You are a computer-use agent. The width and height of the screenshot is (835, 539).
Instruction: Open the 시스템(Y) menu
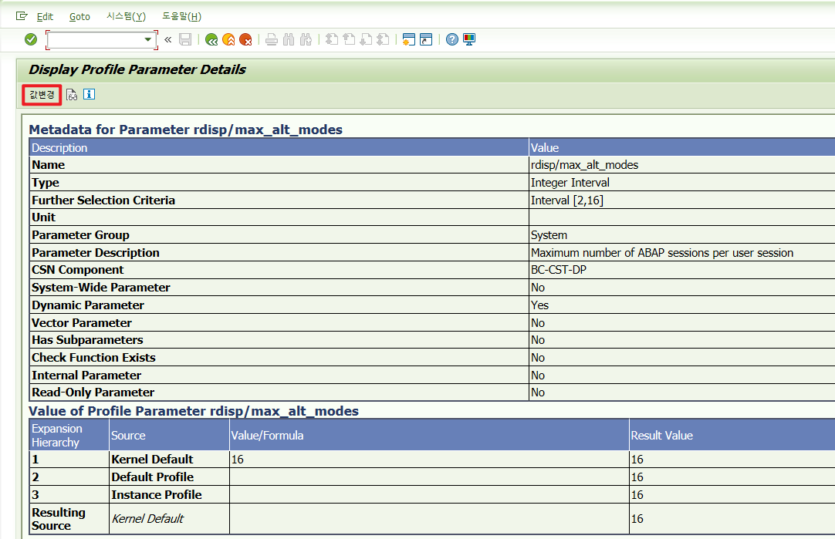tap(127, 16)
